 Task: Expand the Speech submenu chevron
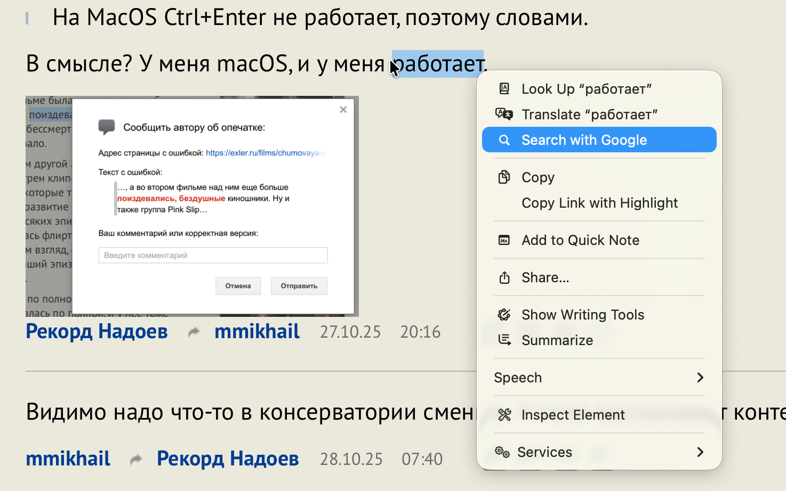pyautogui.click(x=700, y=378)
